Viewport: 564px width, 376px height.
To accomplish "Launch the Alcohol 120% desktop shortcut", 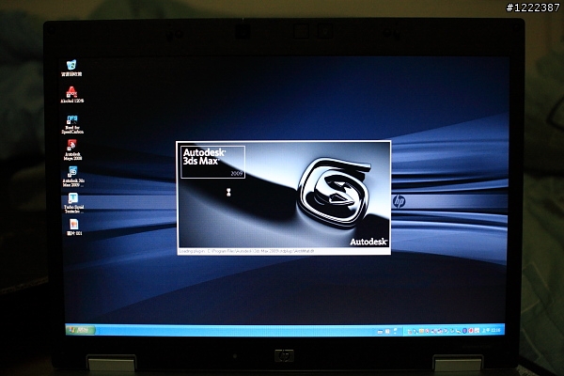I will pyautogui.click(x=71, y=95).
